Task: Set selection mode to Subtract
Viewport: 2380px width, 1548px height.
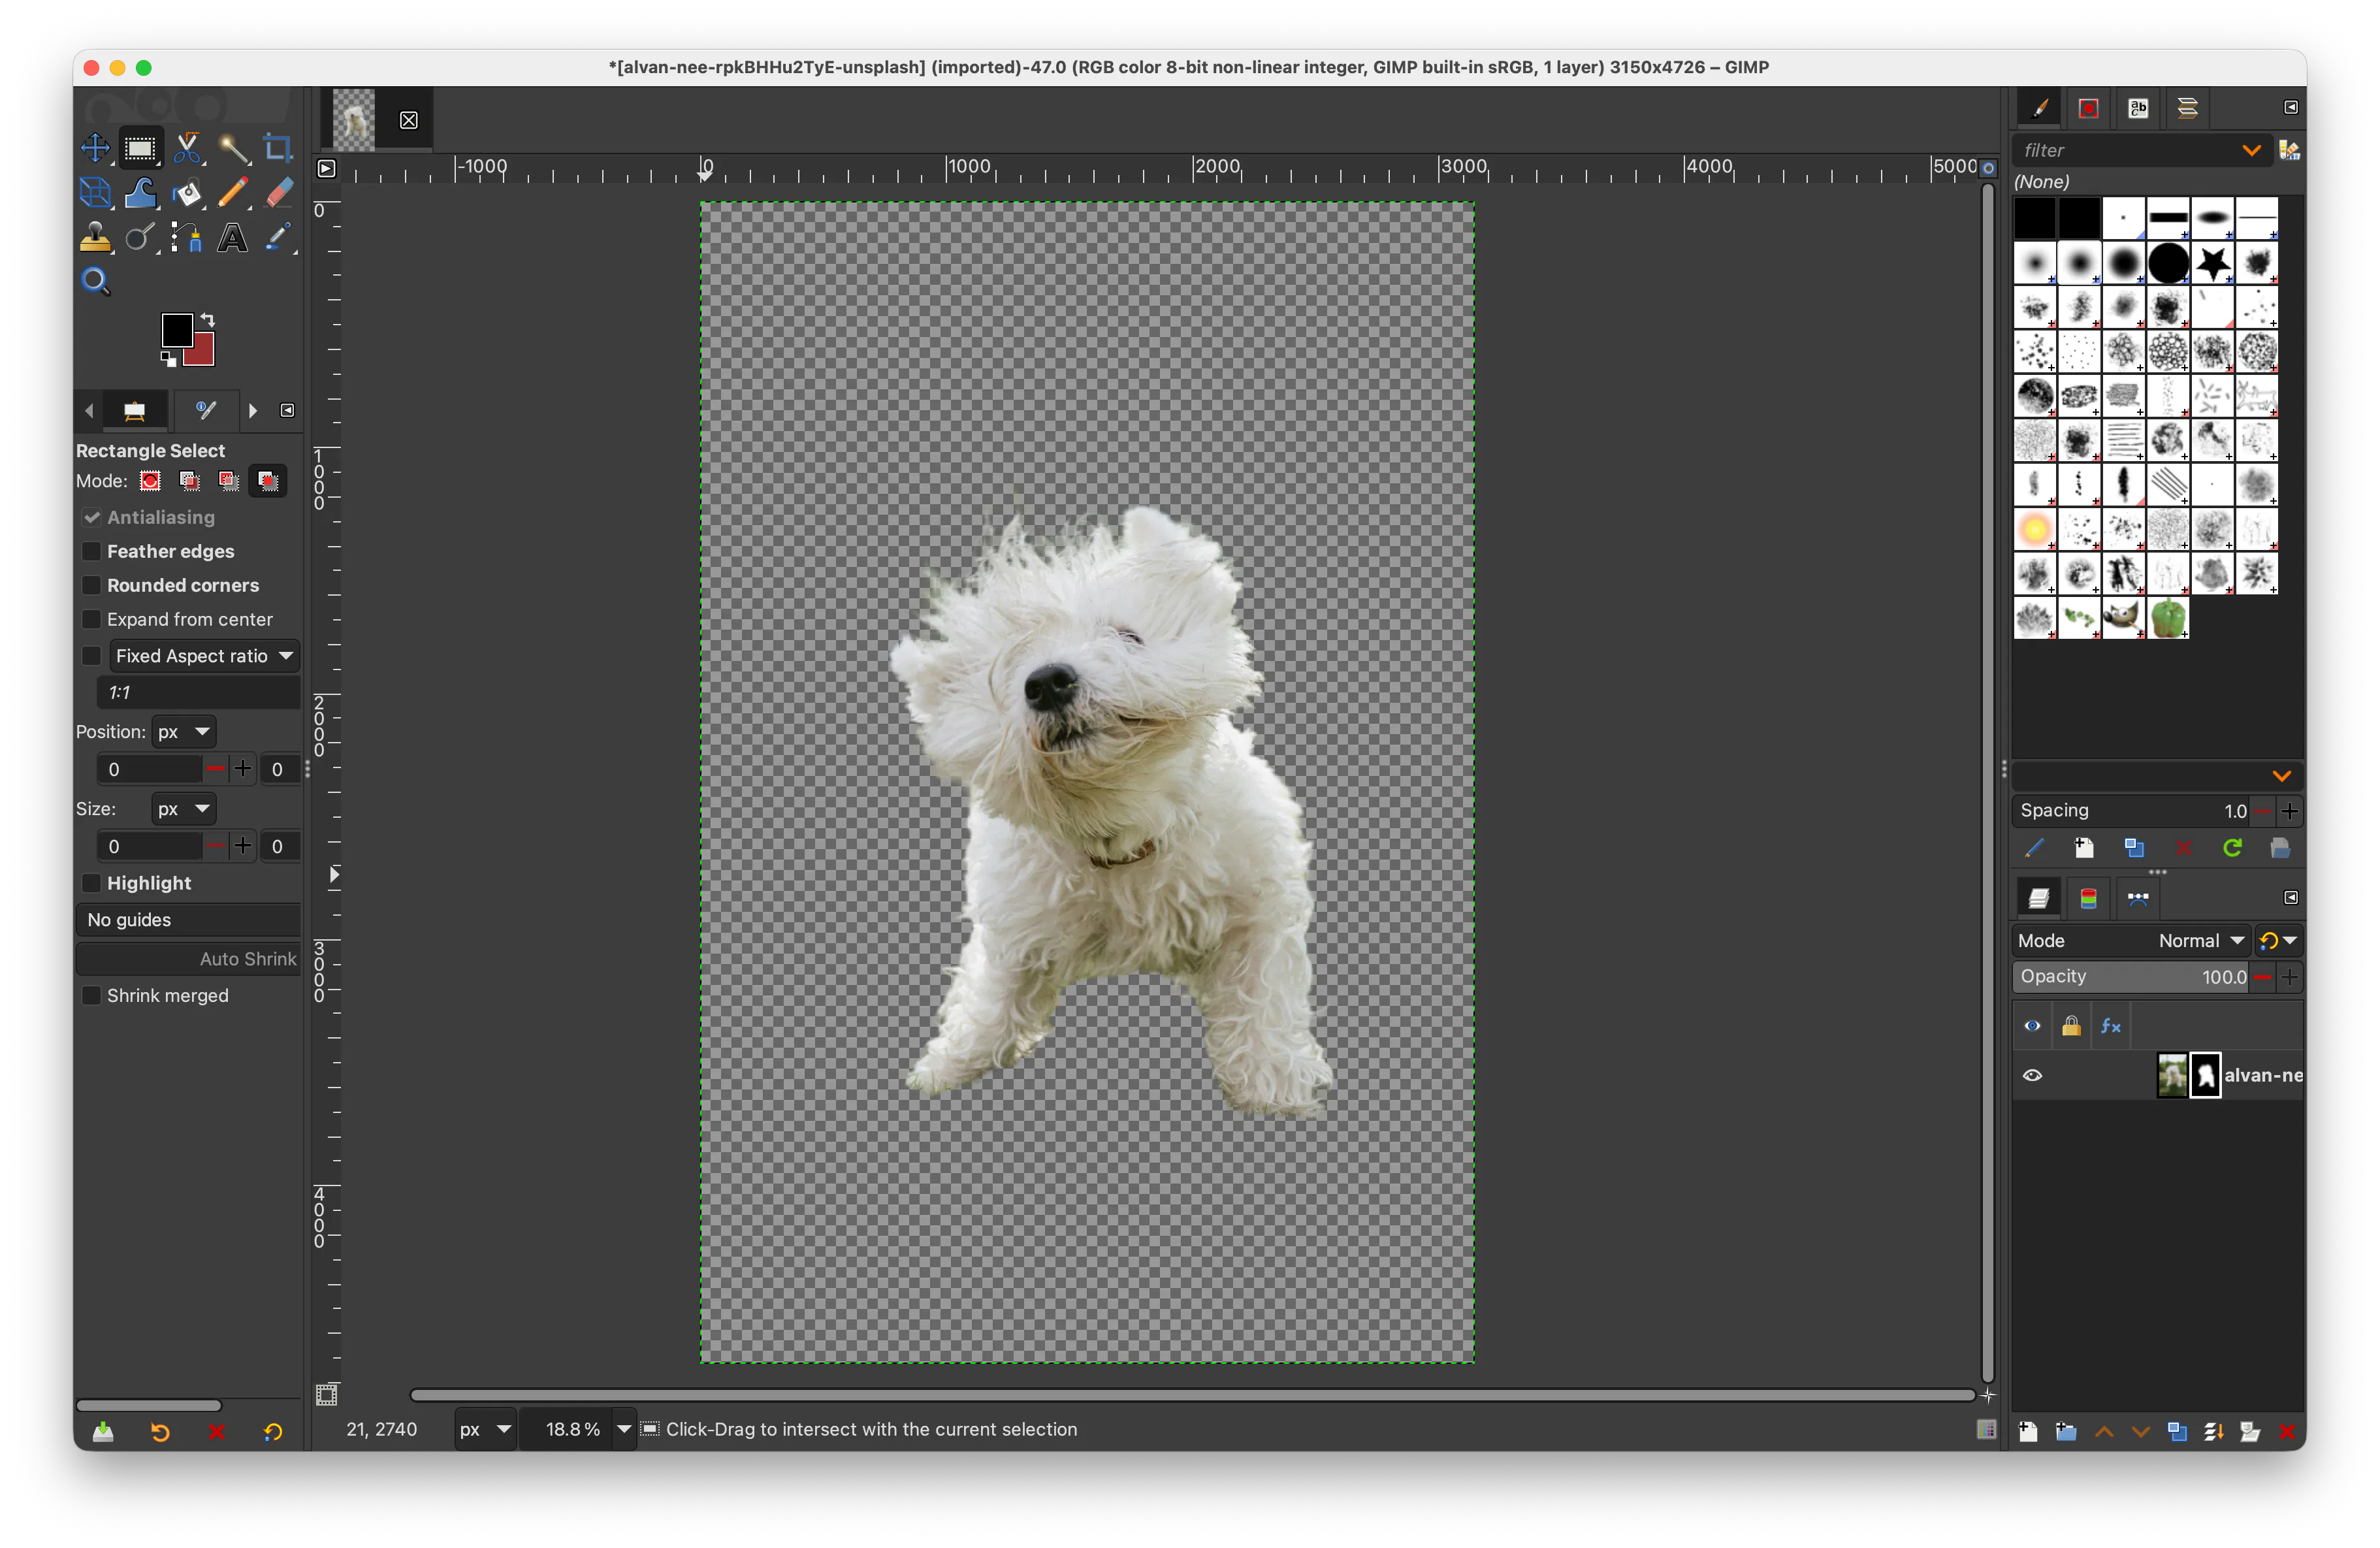Action: pos(229,481)
